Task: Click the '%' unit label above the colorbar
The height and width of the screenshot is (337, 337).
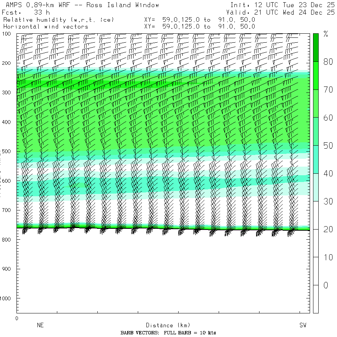Action: tap(325, 34)
